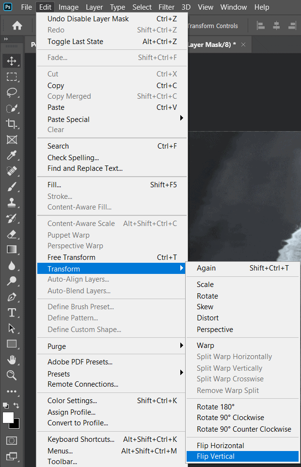
Task: Select the Frame tool
Action: pos(12,139)
